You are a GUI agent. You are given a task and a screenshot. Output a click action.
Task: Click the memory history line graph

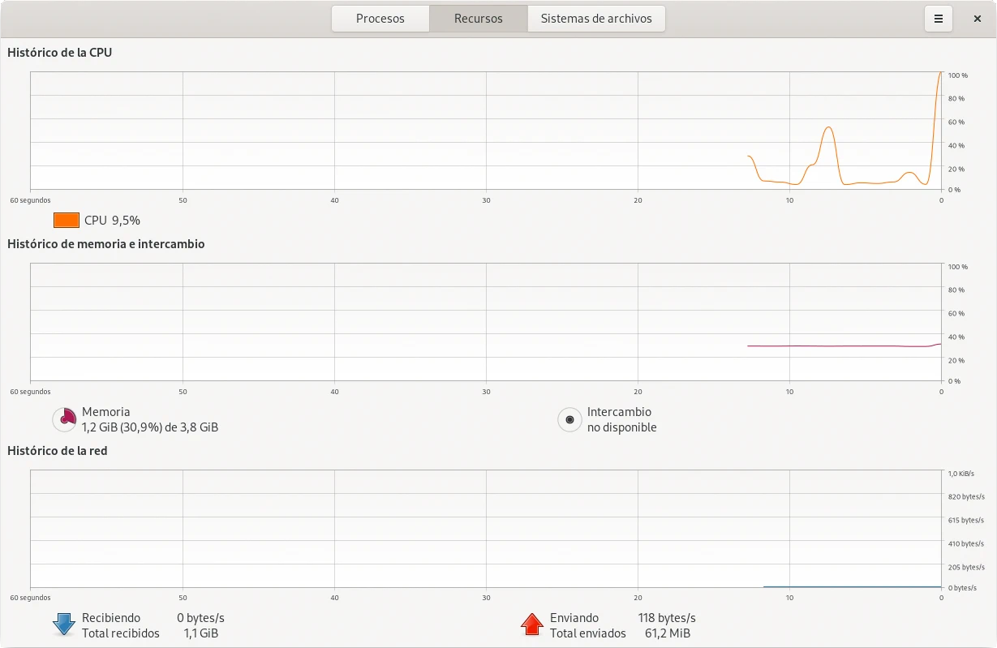coord(844,346)
